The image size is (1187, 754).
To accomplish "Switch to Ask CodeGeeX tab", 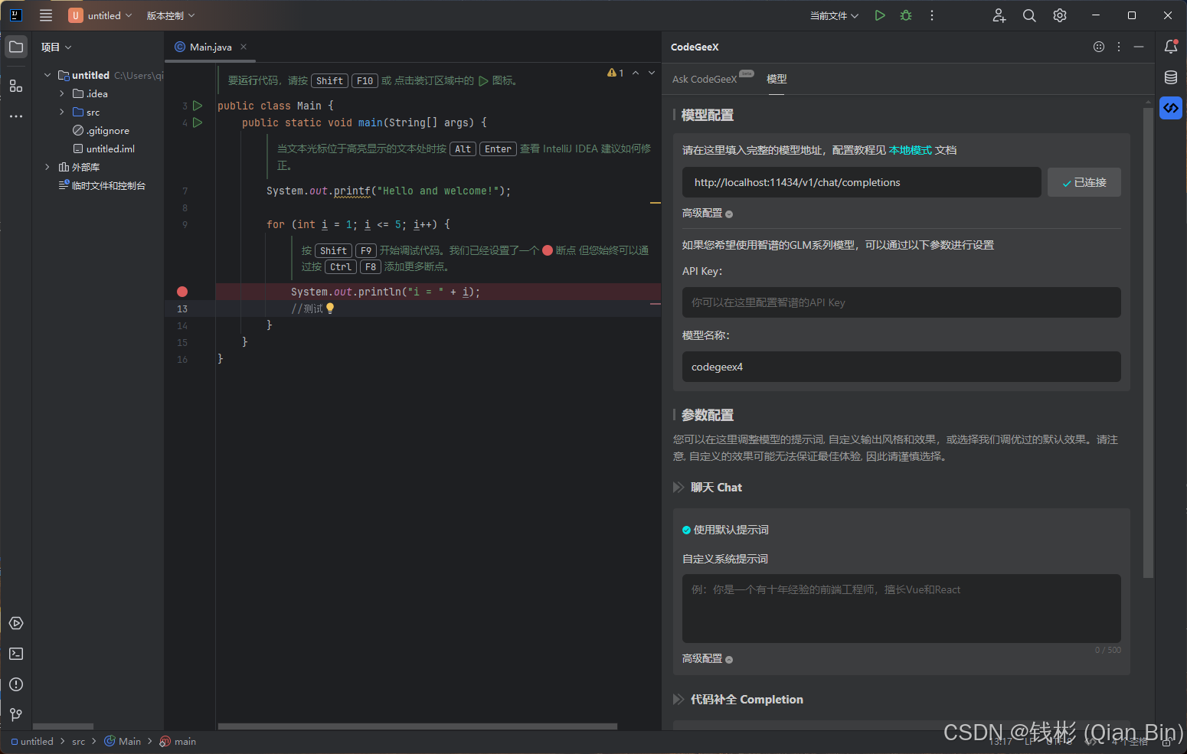I will click(705, 79).
